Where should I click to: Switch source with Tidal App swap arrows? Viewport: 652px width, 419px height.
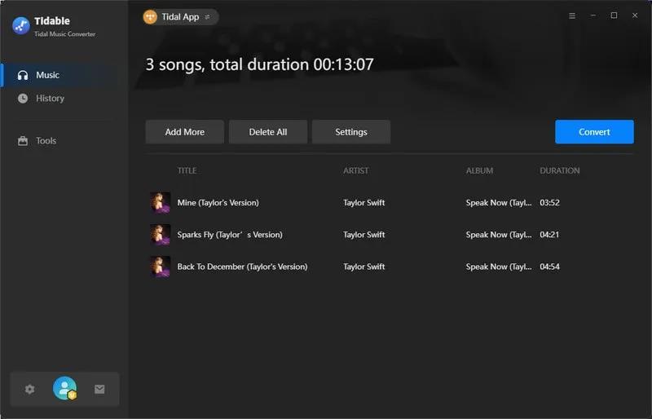tap(207, 17)
